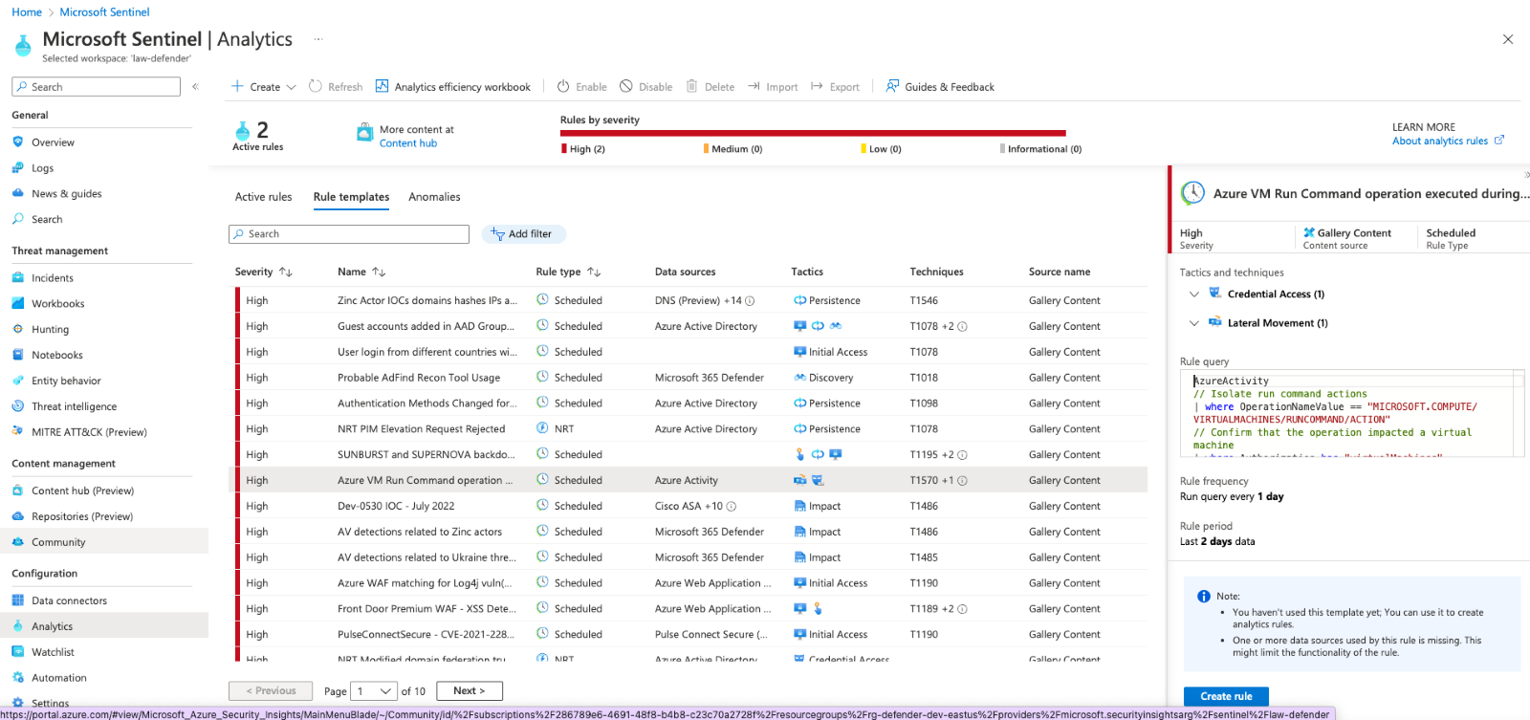Open Overview in the General section
Screen dimensions: 1530x720
(x=53, y=142)
